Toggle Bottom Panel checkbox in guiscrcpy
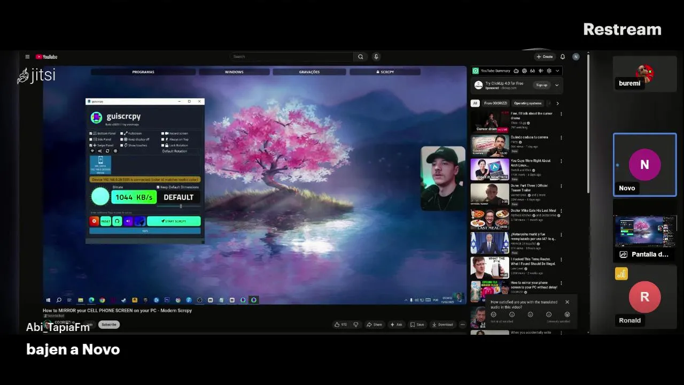Image resolution: width=684 pixels, height=385 pixels. 91,134
